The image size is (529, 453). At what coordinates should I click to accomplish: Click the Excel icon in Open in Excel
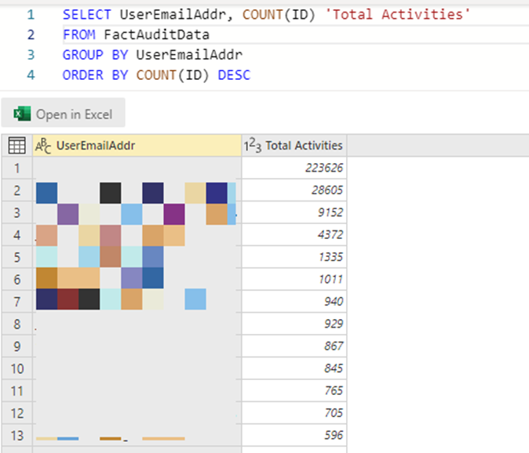22,114
